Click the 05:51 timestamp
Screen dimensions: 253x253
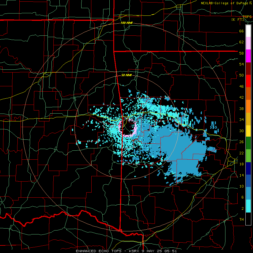pos(171,251)
